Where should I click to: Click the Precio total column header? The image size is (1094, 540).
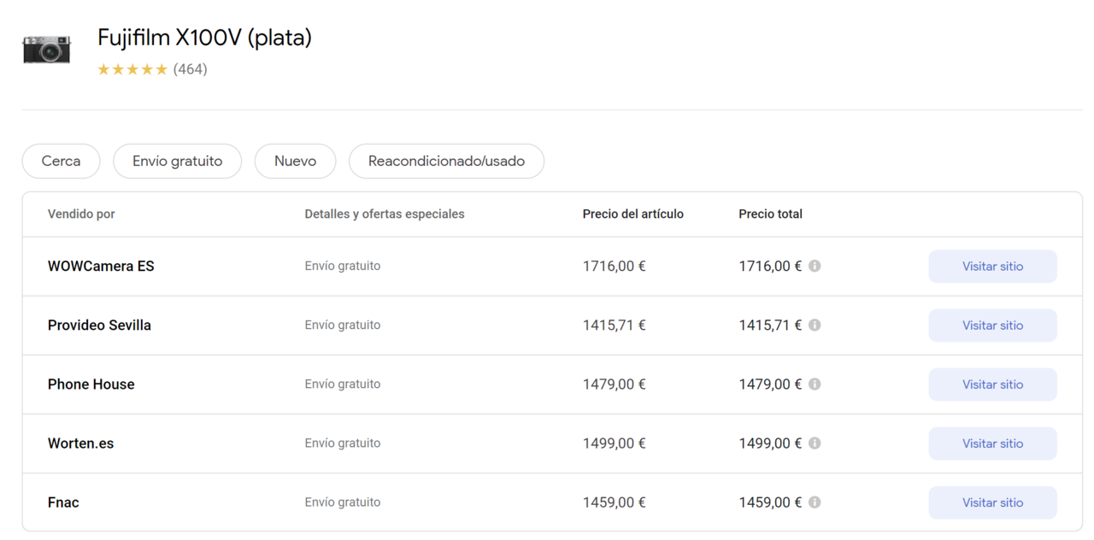pyautogui.click(x=771, y=214)
